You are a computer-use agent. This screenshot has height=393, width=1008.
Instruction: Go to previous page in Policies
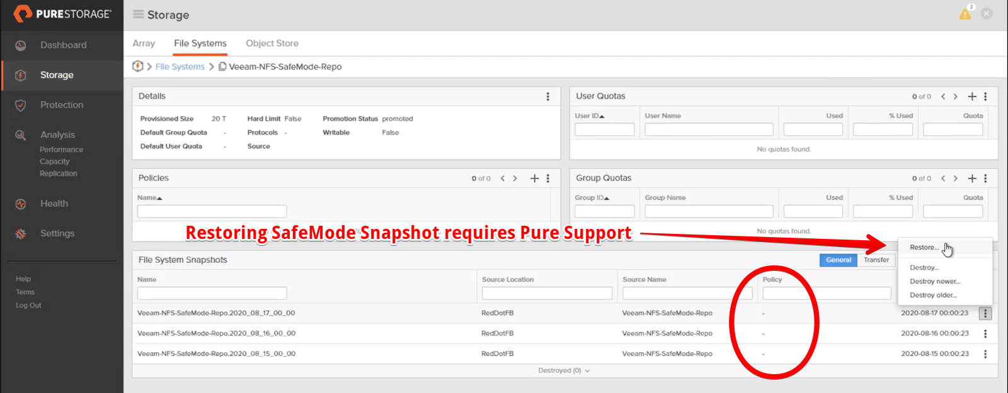[503, 179]
